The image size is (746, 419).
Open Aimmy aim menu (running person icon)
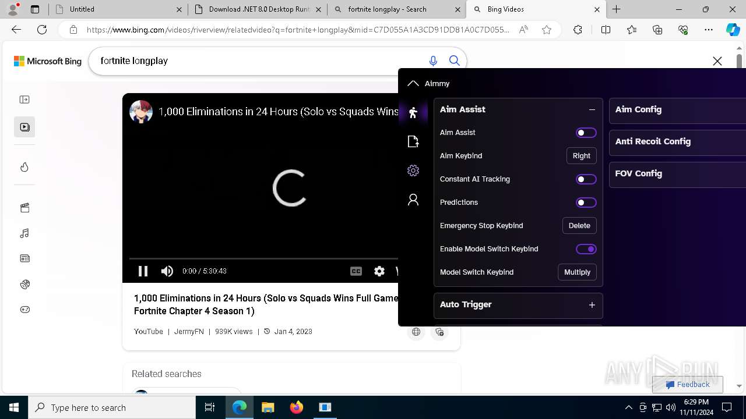(413, 112)
